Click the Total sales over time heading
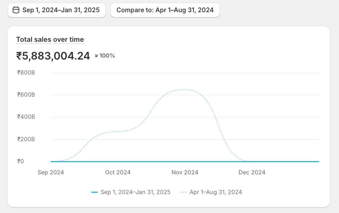339x213 pixels. [50, 39]
